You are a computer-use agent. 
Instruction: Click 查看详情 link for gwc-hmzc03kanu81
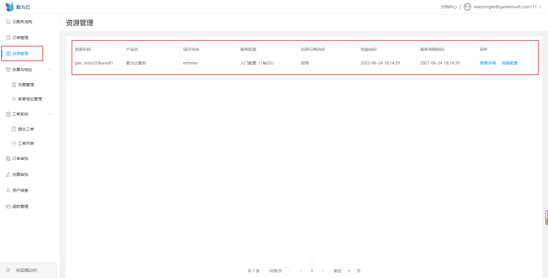click(x=488, y=63)
